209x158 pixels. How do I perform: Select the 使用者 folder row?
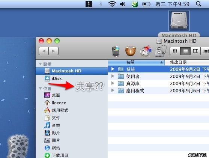tap(158, 76)
